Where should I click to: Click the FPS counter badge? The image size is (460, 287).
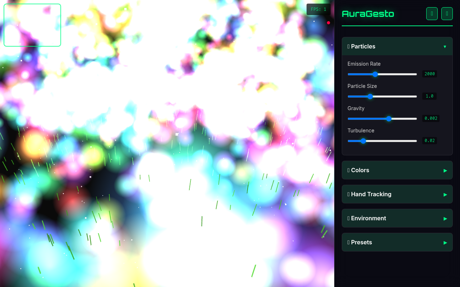(318, 9)
